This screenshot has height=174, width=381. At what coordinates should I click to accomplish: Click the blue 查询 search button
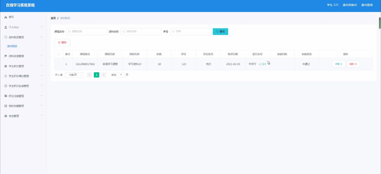tap(220, 32)
